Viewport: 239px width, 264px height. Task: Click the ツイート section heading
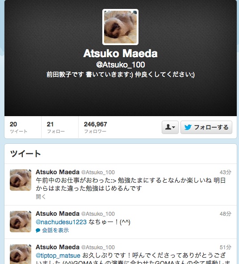tap(25, 154)
